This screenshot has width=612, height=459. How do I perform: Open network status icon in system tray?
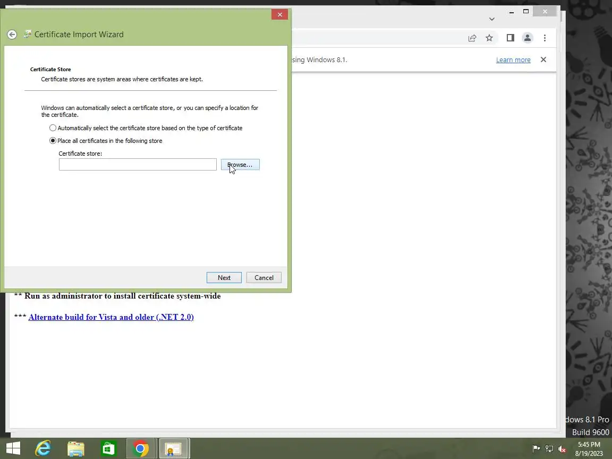click(549, 448)
